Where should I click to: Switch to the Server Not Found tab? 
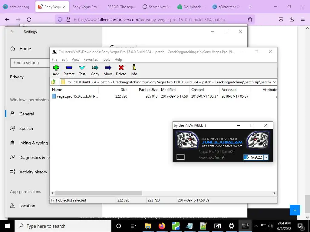point(157,7)
